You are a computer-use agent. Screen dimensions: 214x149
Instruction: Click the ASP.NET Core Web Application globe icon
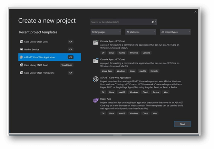click(96, 79)
